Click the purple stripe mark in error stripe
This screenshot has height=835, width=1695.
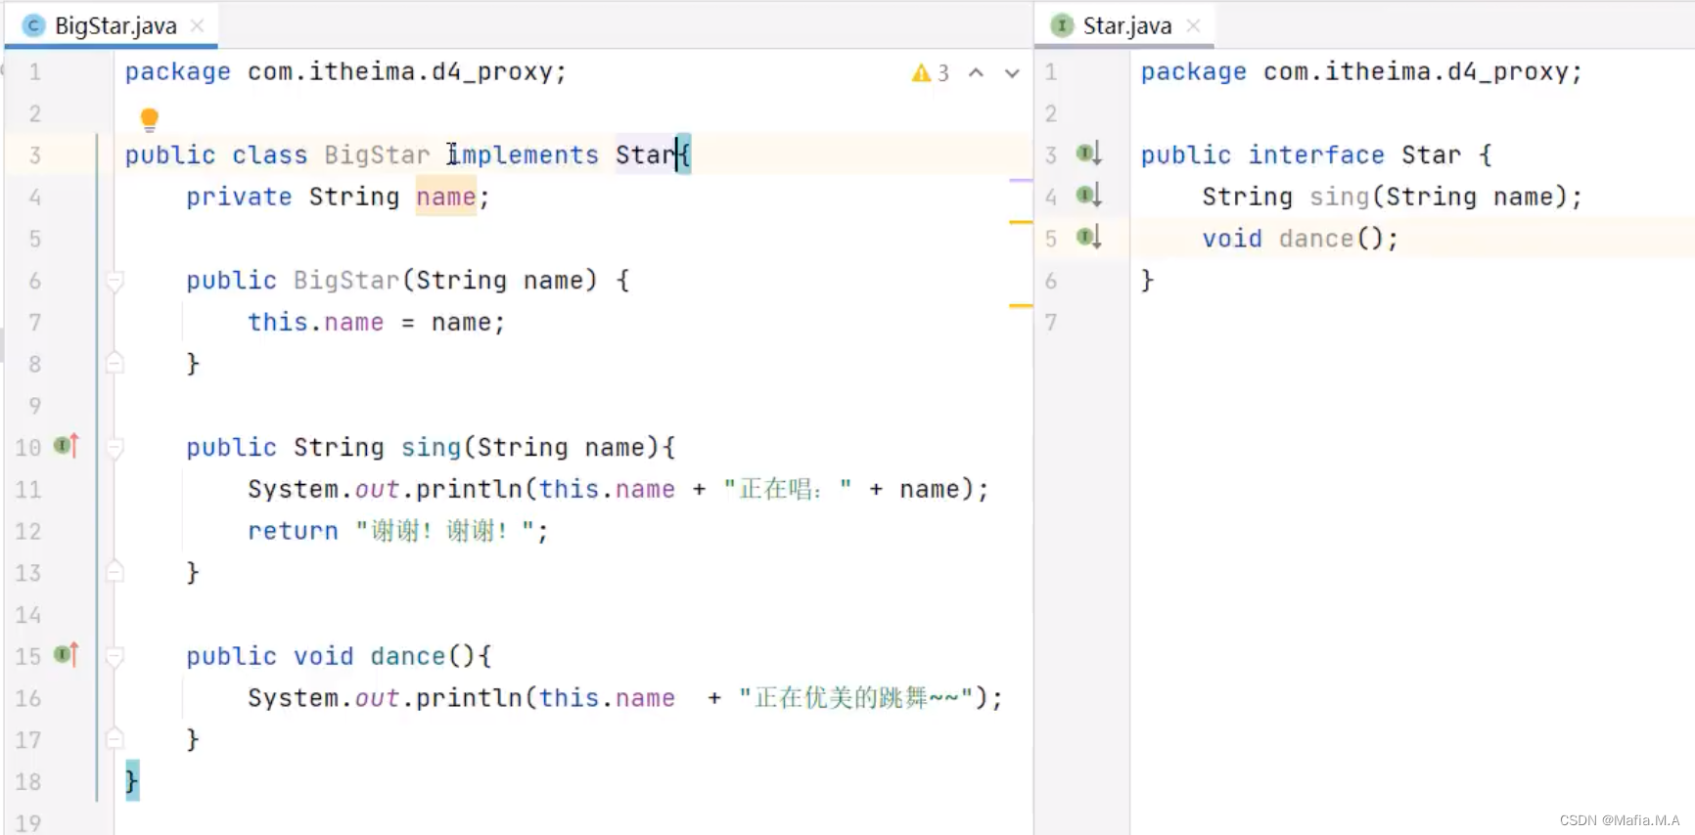tap(1021, 181)
